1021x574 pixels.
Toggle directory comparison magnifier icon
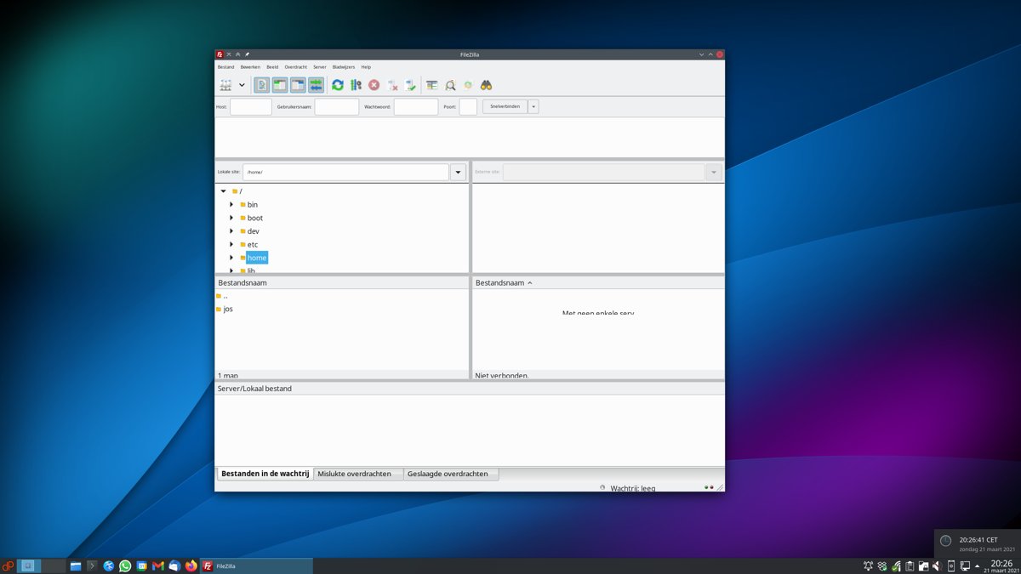point(450,85)
